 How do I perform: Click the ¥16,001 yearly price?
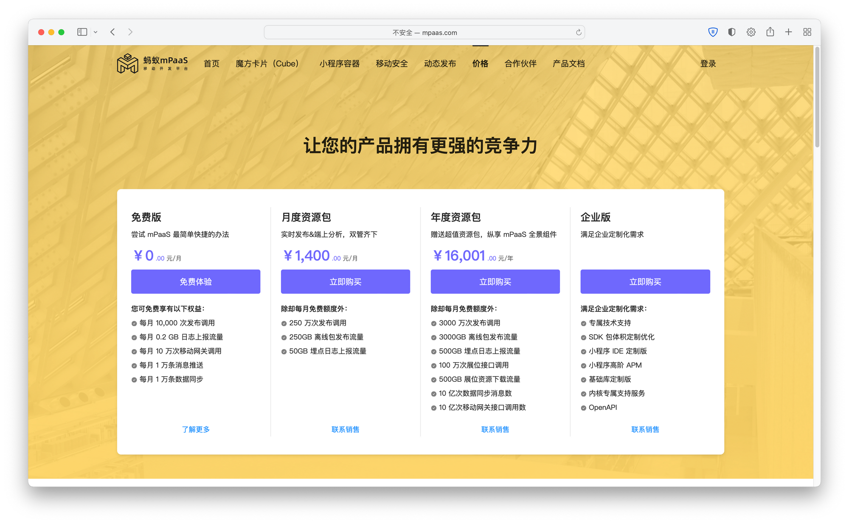click(x=459, y=256)
